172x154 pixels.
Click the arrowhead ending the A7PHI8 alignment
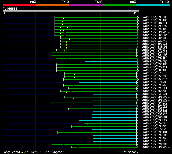[x=137, y=73]
